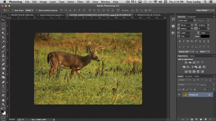216x121 pixels.
Task: Select the Healing Brush tool
Action: pyautogui.click(x=3, y=47)
